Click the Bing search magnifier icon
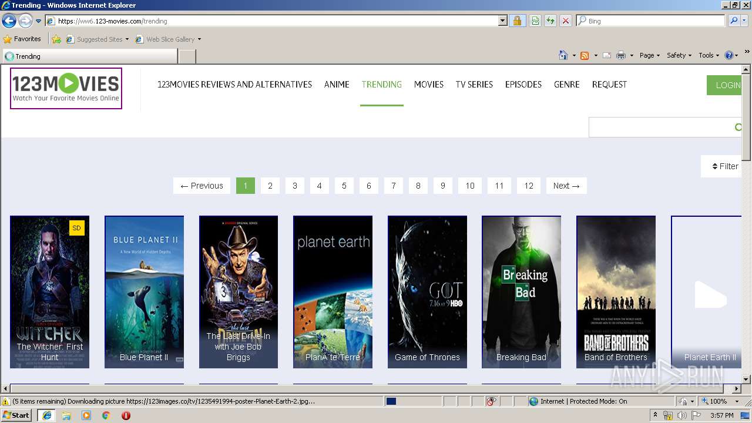This screenshot has height=423, width=752. pos(733,21)
